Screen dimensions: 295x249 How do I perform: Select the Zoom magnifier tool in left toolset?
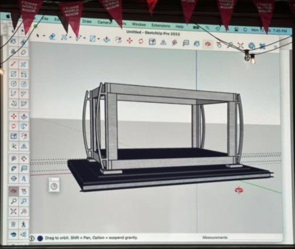[x=13, y=201]
